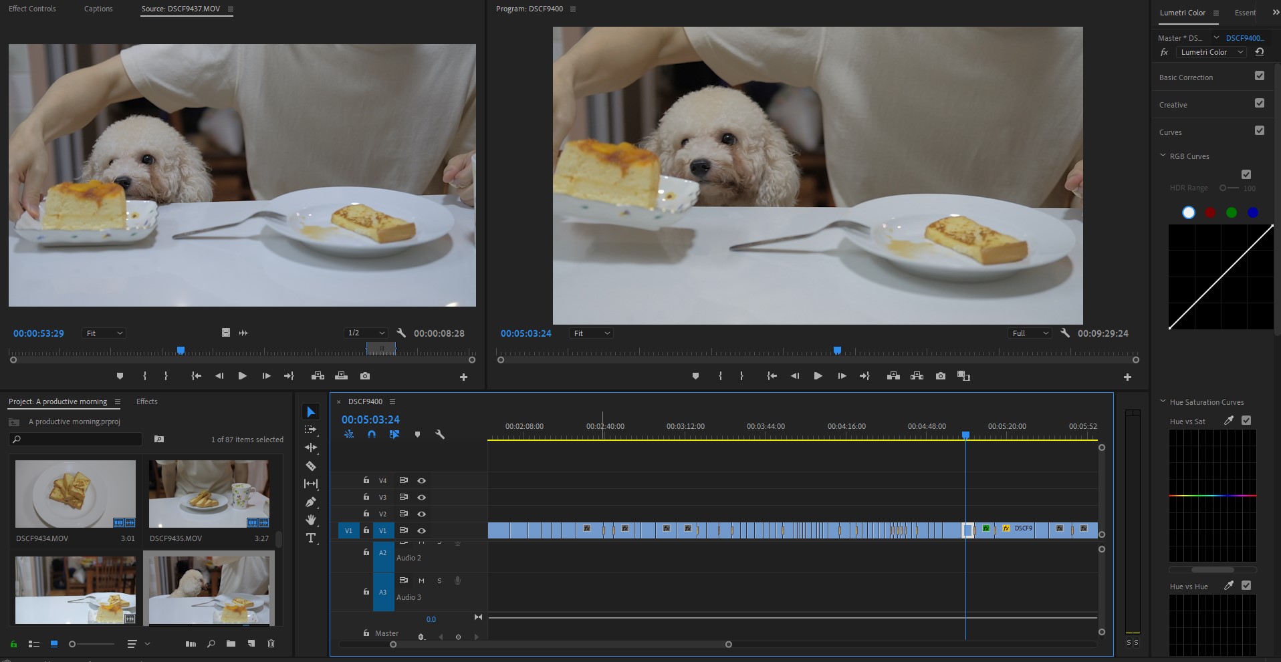Click Export Frame camera icon in Program monitor
The height and width of the screenshot is (662, 1281).
pos(941,376)
